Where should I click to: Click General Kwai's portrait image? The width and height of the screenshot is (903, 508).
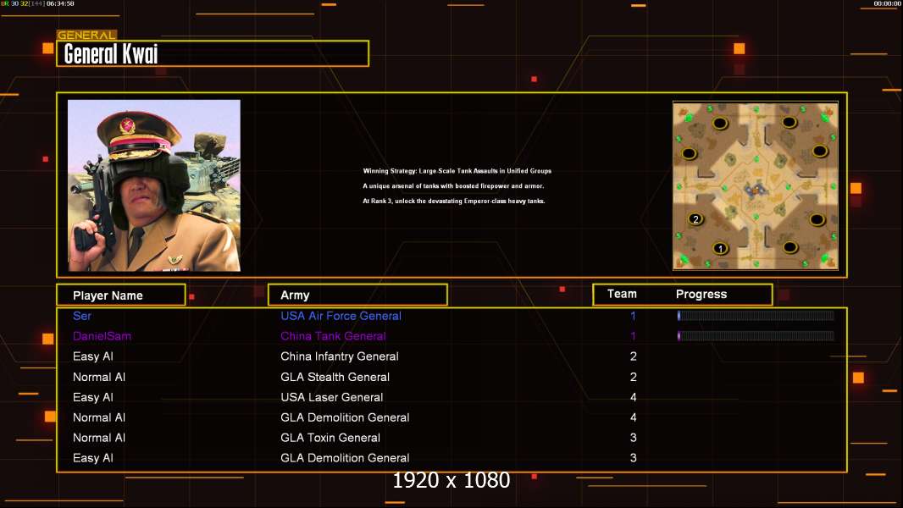(x=153, y=185)
